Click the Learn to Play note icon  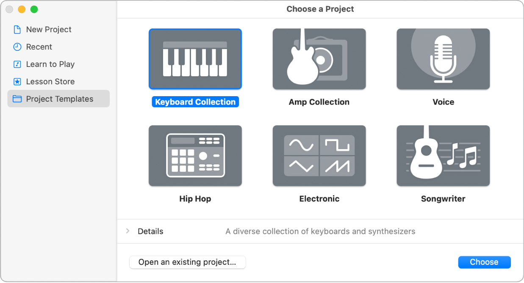[x=17, y=64]
